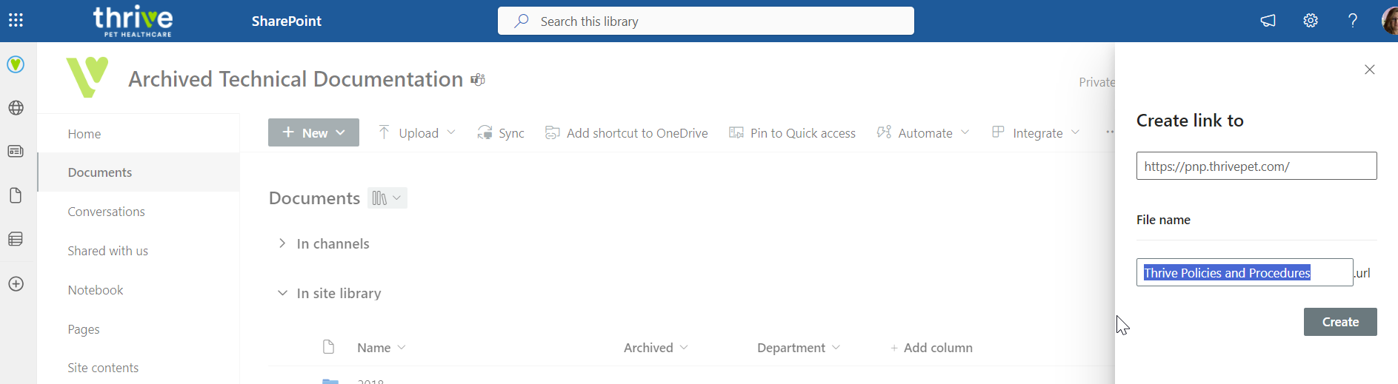Open the help question mark icon

click(1353, 21)
